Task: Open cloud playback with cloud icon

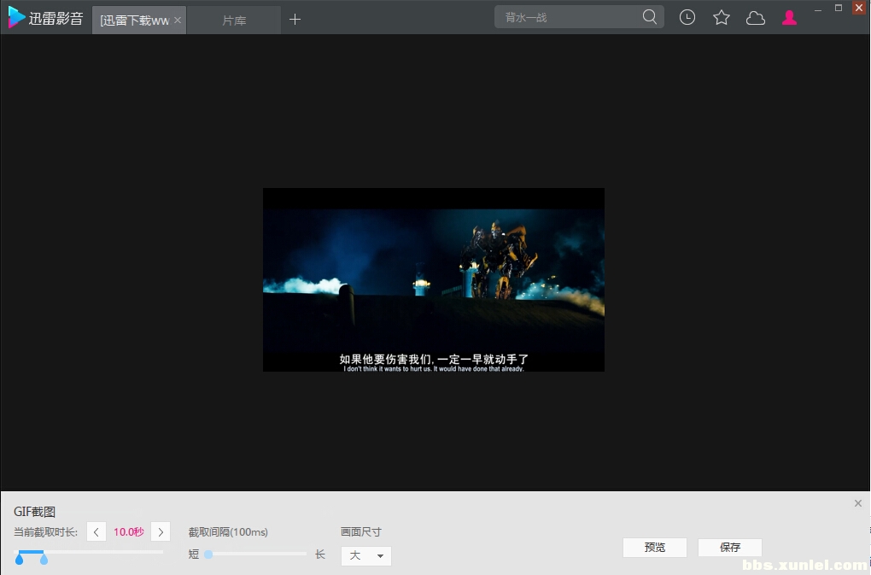Action: pyautogui.click(x=755, y=17)
